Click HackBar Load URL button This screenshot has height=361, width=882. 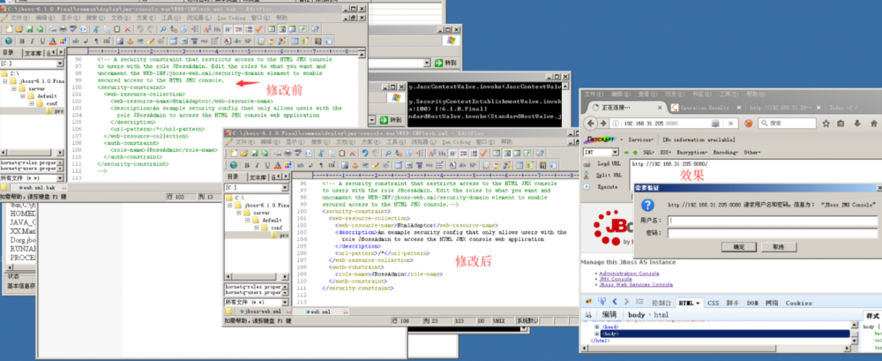point(609,163)
